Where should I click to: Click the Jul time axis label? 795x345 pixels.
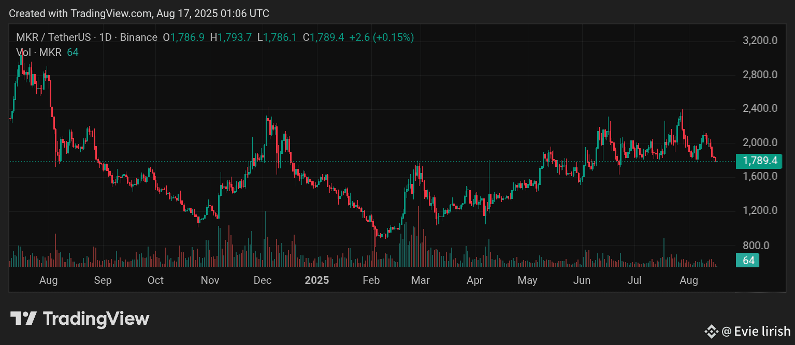[634, 280]
